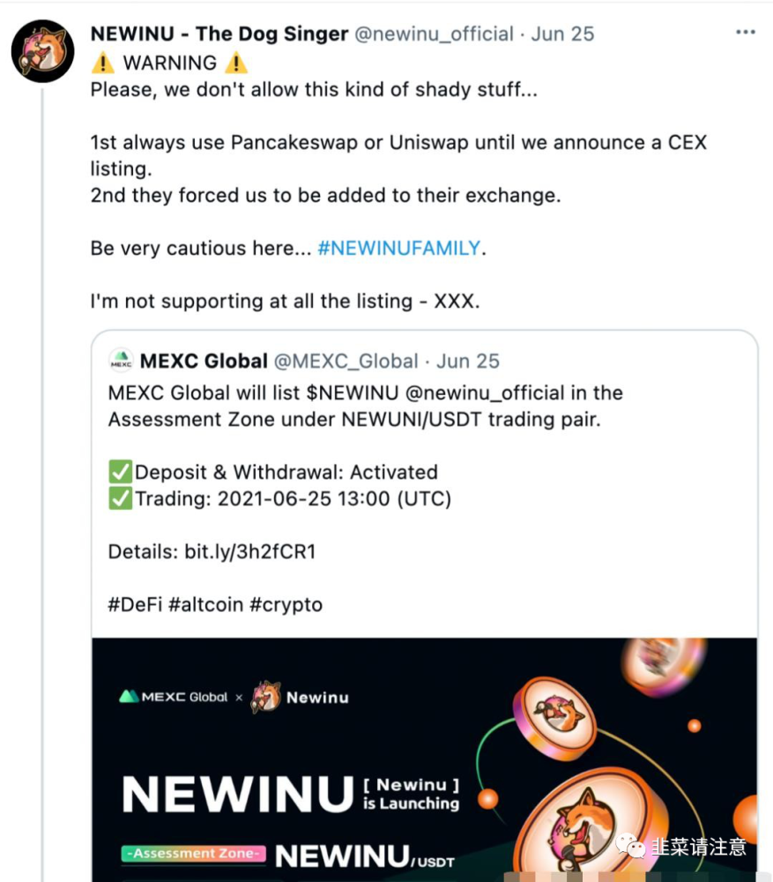The height and width of the screenshot is (882, 773).
Task: Open the @MEXC_Global handle
Action: coord(346,361)
